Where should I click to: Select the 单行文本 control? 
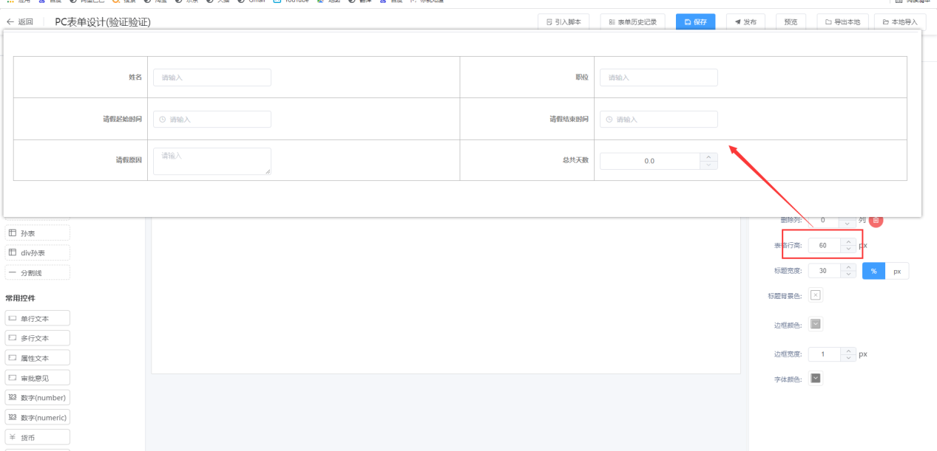(38, 318)
